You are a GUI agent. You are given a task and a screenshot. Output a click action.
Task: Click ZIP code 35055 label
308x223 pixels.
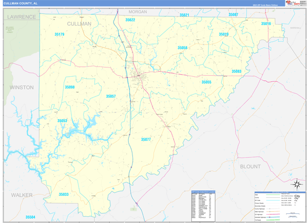tap(206, 82)
